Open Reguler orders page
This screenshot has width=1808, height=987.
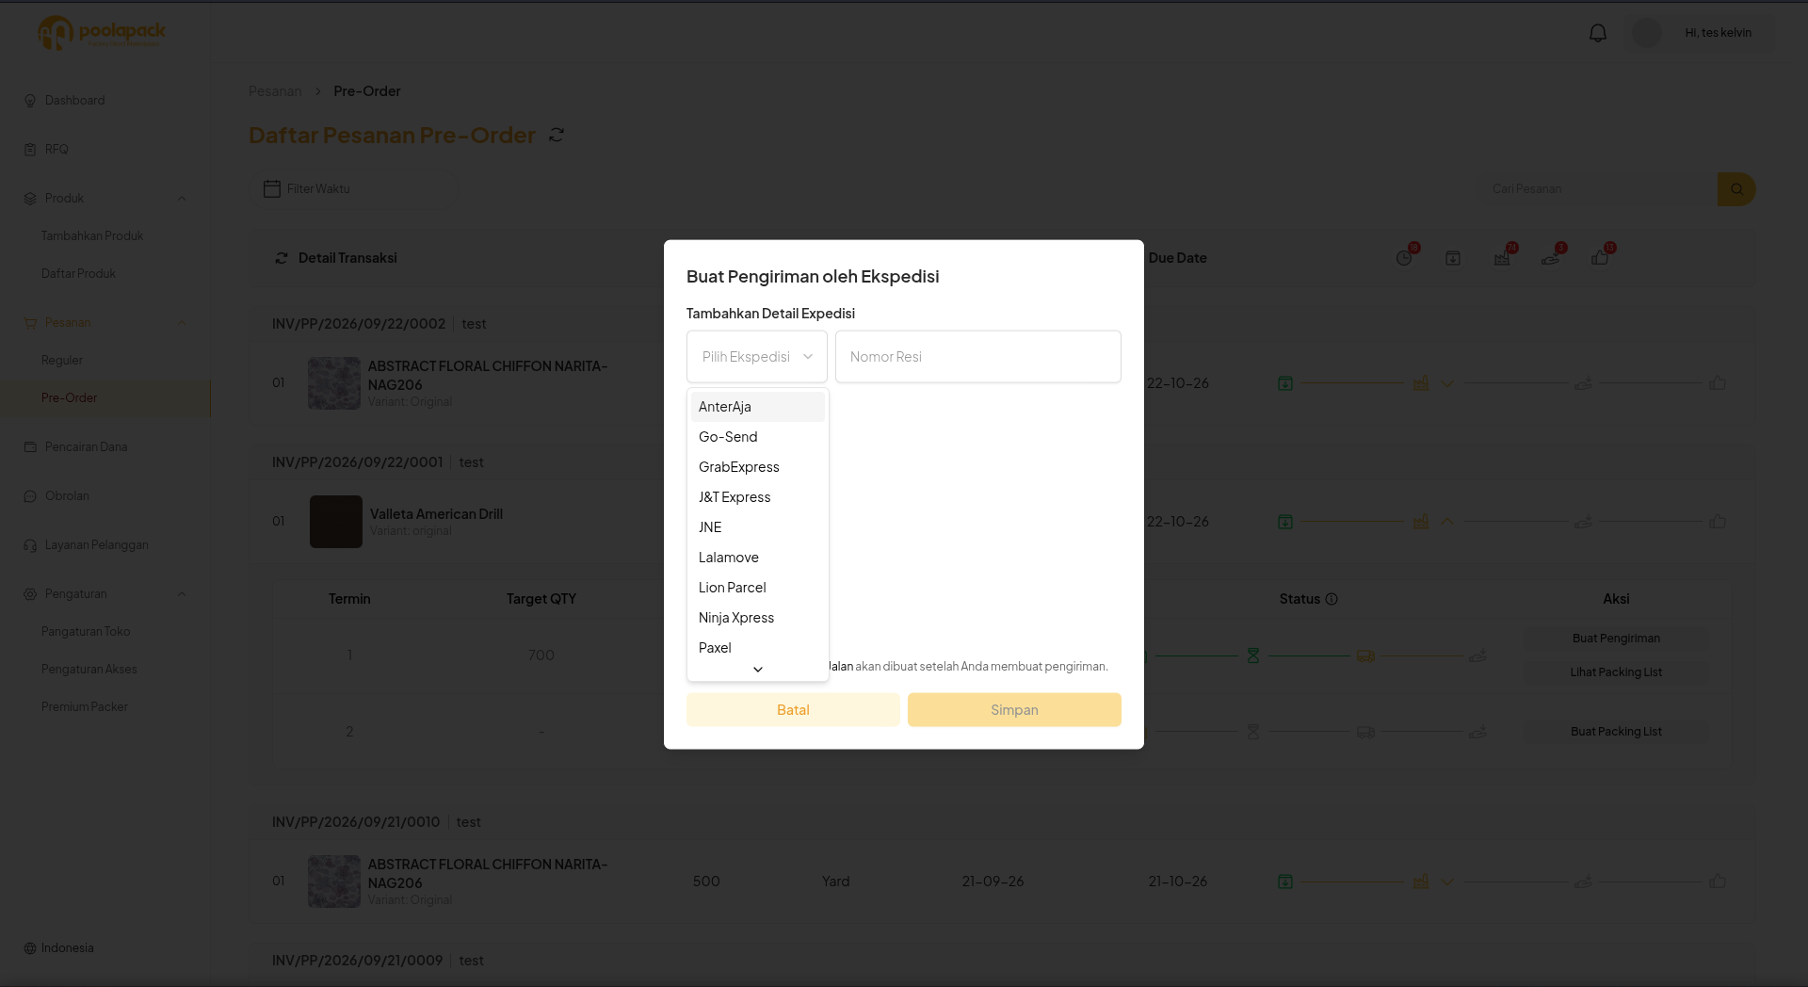point(62,361)
